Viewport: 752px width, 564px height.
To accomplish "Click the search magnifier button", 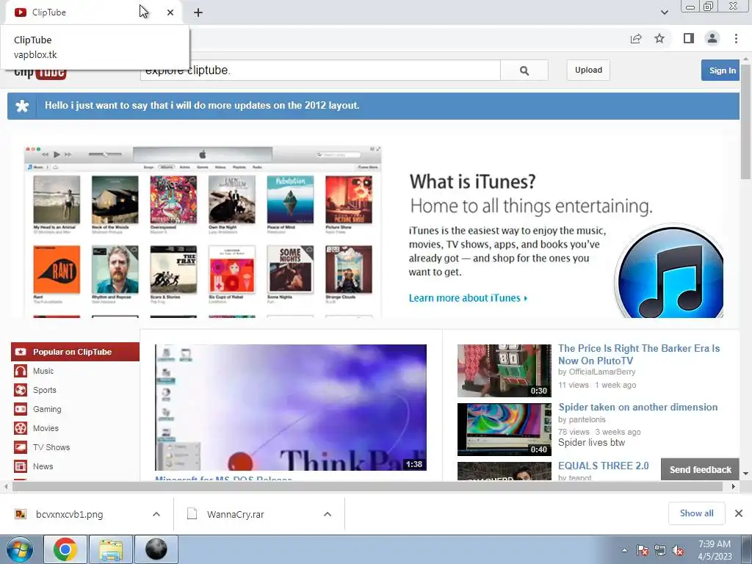I will (x=524, y=70).
